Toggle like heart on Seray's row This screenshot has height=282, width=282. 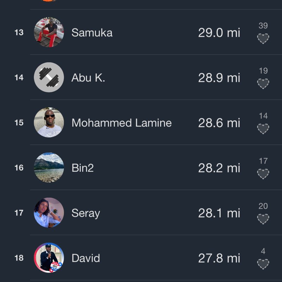tap(263, 219)
